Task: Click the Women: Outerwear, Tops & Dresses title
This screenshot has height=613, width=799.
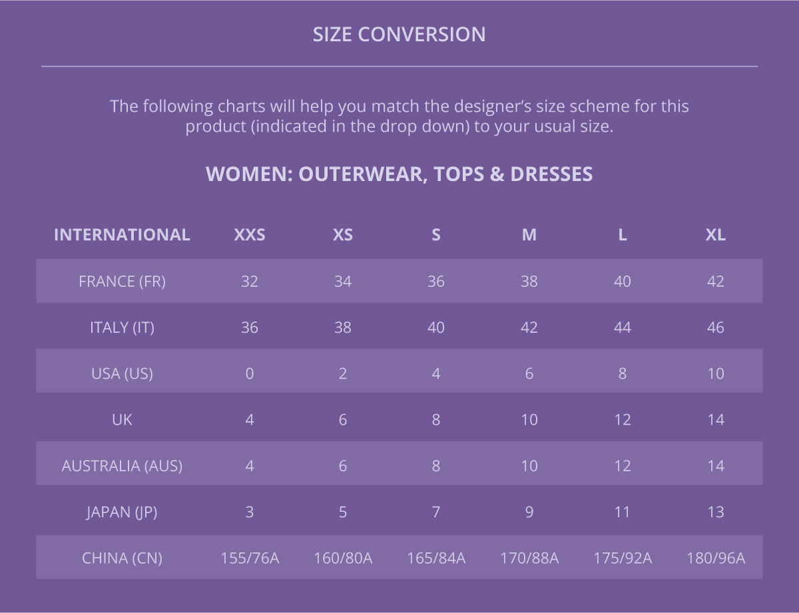Action: click(400, 174)
